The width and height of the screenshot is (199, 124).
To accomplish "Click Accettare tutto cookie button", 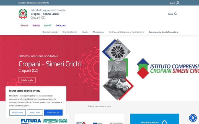I will (53, 112).
